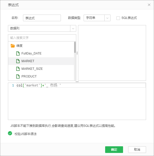
Task: Click the 取消 cancel button
Action: click(137, 150)
